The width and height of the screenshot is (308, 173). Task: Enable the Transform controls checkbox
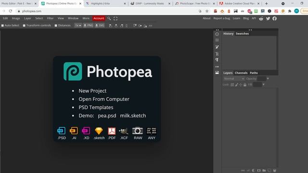(24, 25)
